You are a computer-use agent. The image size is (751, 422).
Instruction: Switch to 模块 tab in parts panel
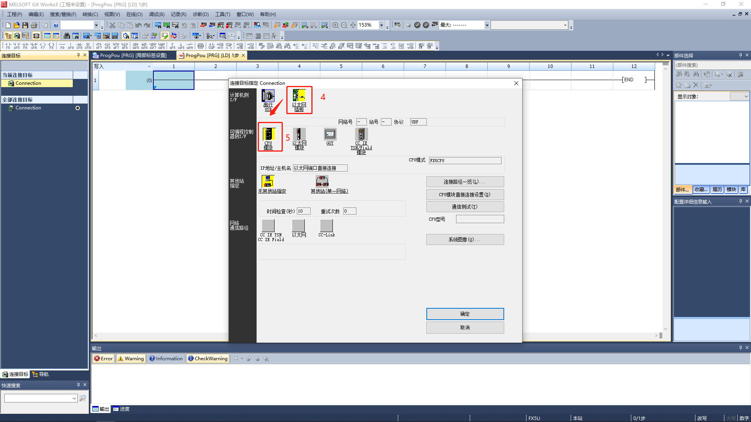(x=731, y=190)
